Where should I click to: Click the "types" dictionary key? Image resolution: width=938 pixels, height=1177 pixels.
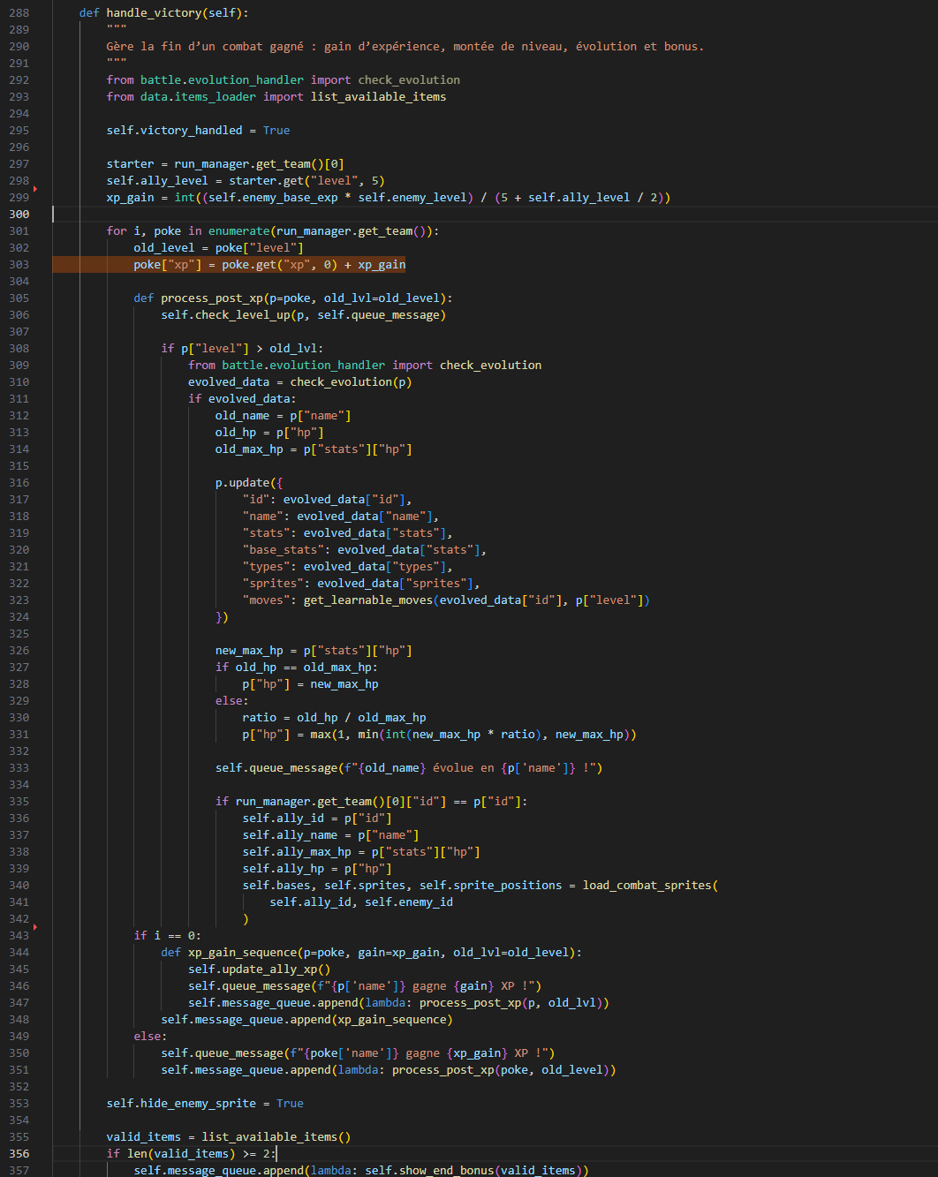266,567
